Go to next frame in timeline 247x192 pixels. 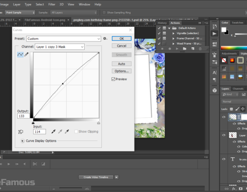click(x=17, y=164)
